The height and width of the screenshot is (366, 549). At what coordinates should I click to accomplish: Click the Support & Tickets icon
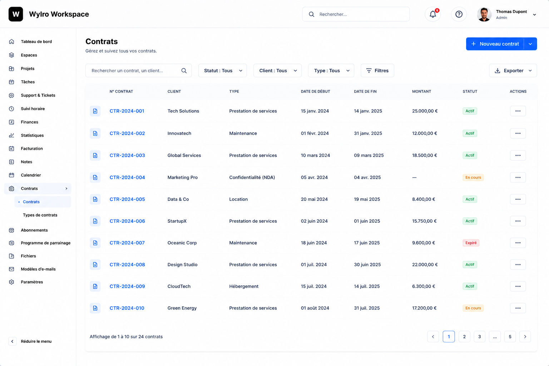click(11, 95)
